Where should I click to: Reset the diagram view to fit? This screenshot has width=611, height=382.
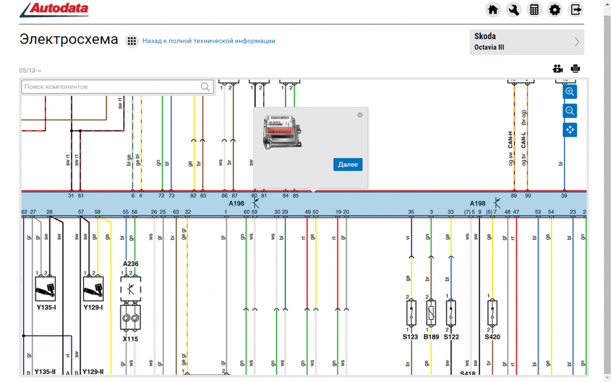coord(570,130)
